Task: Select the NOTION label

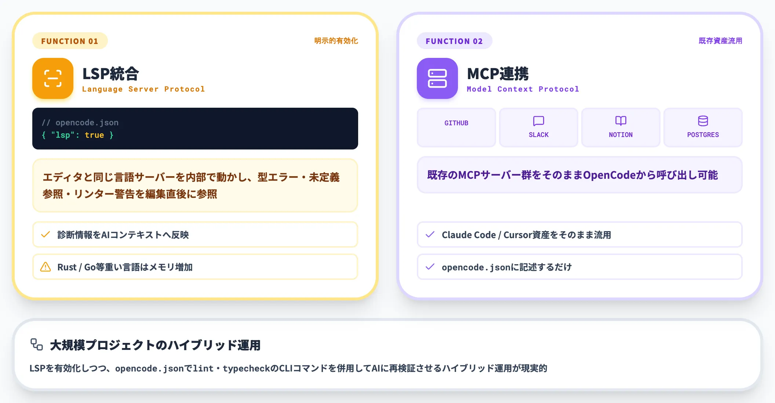Action: (x=621, y=135)
